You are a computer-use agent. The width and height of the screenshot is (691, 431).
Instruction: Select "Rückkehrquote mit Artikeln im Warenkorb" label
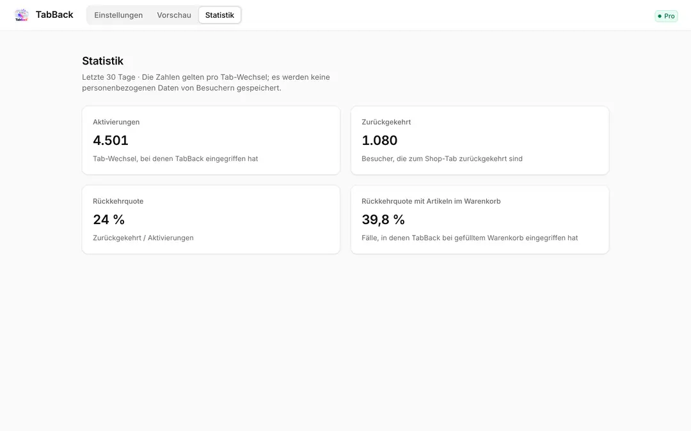click(x=431, y=201)
